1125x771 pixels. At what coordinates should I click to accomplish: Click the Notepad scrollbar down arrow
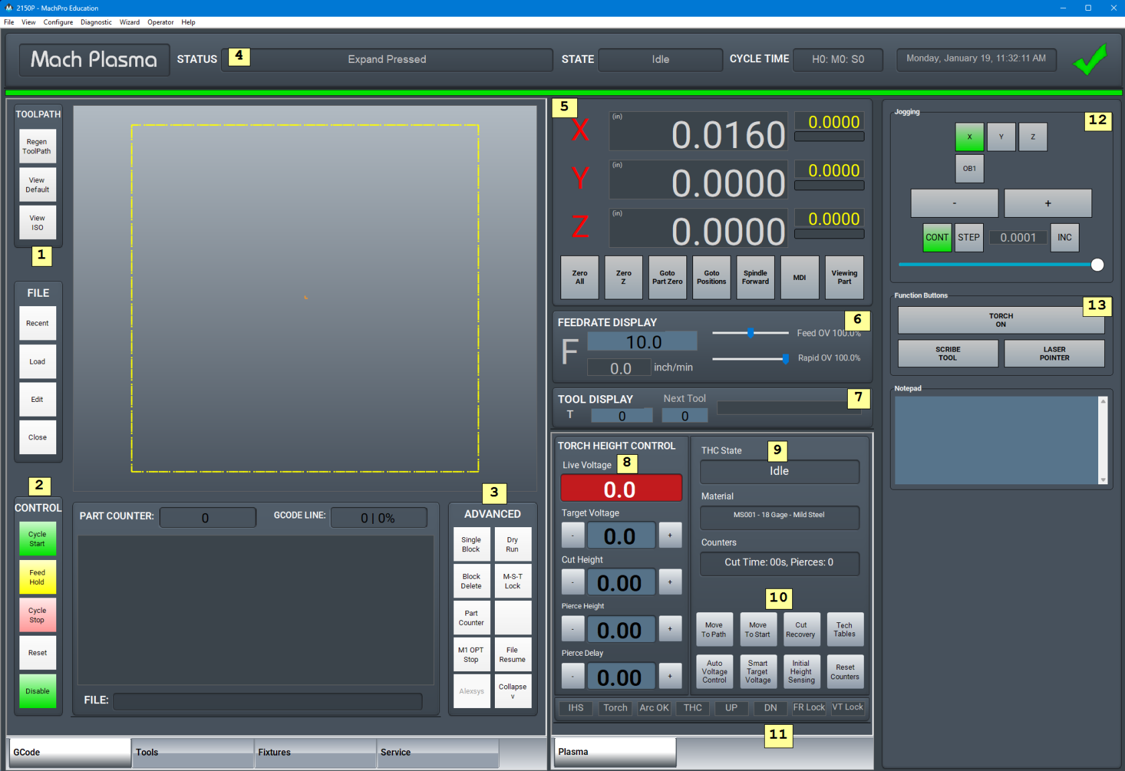pyautogui.click(x=1103, y=480)
